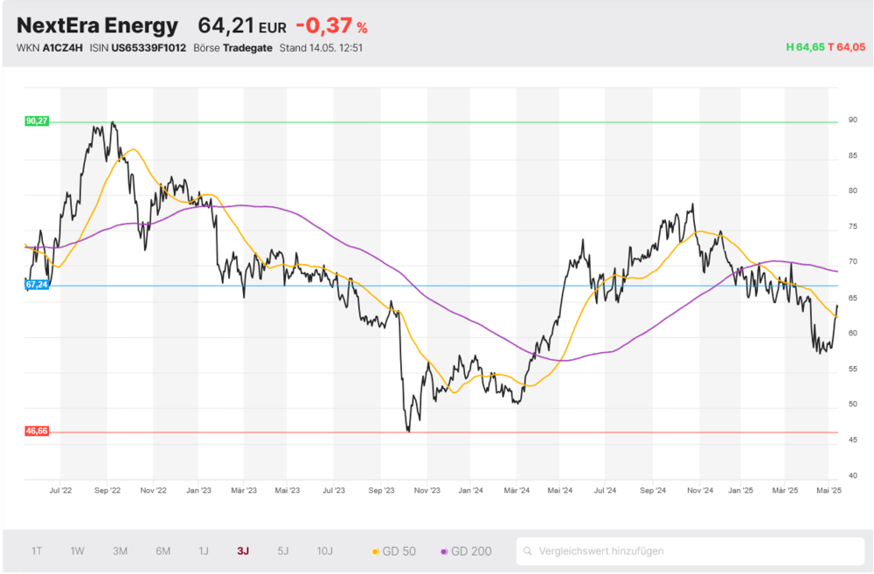Image resolution: width=874 pixels, height=574 pixels.
Task: Click the blue 67,24 price marker
Action: point(37,285)
